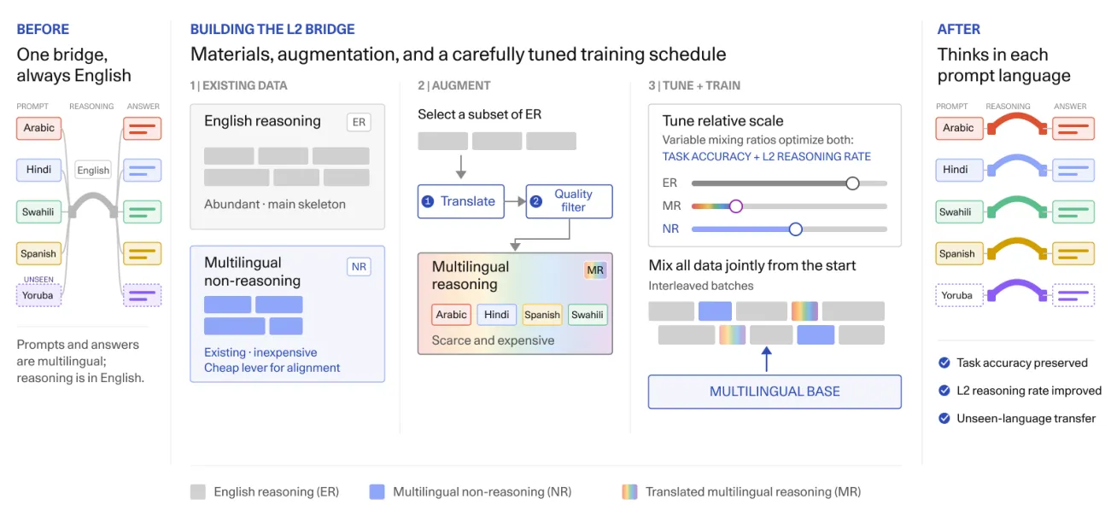Click the blue Multilingual non-reasoning (NR) legend swatch
This screenshot has width=1111, height=528.
tap(377, 491)
